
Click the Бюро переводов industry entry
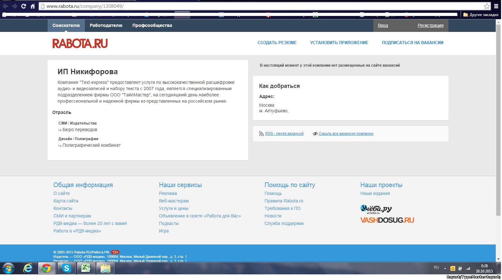click(x=80, y=130)
